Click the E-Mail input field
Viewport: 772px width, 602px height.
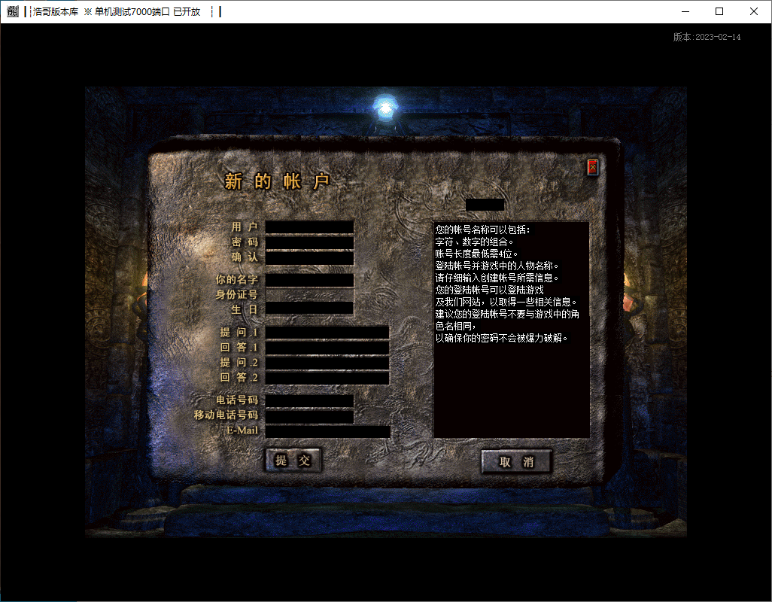(327, 432)
